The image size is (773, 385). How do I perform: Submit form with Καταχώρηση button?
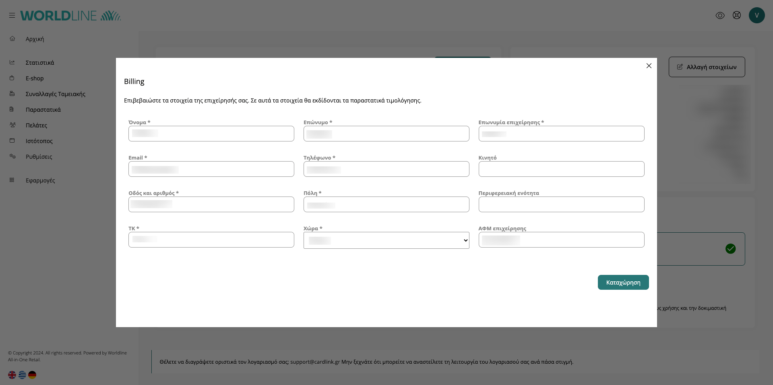[623, 283]
